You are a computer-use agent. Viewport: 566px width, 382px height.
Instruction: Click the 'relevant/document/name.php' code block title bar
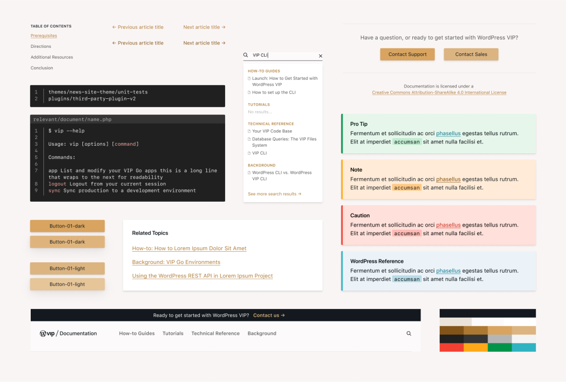127,119
